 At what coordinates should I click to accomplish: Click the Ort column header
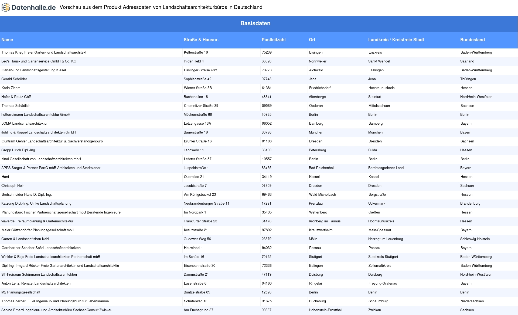(312, 40)
